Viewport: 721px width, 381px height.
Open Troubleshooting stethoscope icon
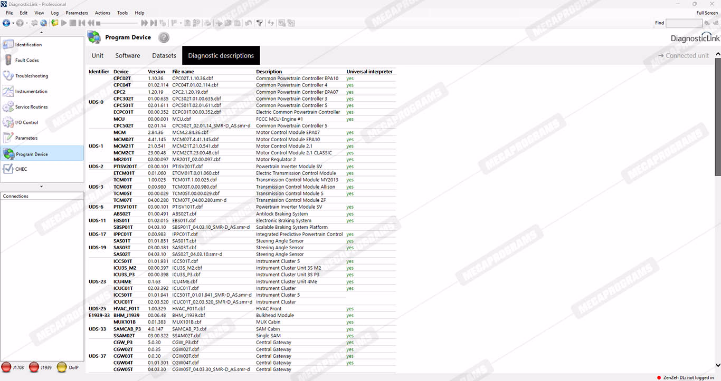point(8,76)
